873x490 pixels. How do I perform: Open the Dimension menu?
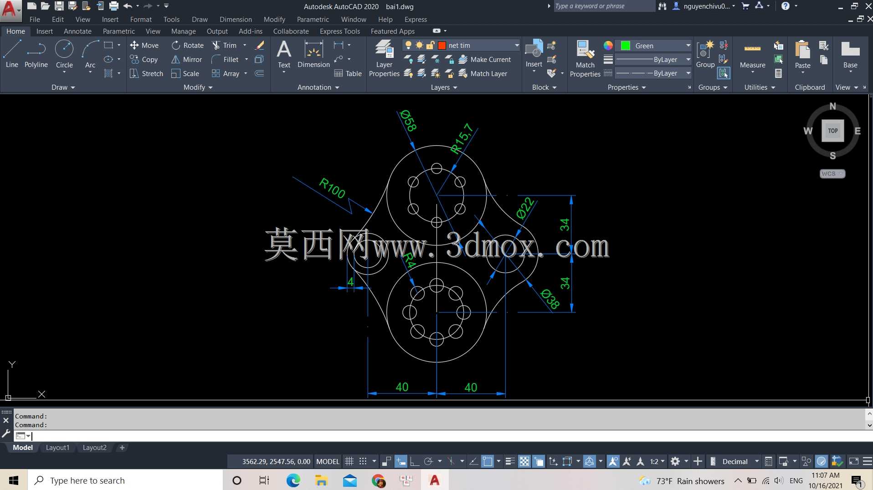236,19
